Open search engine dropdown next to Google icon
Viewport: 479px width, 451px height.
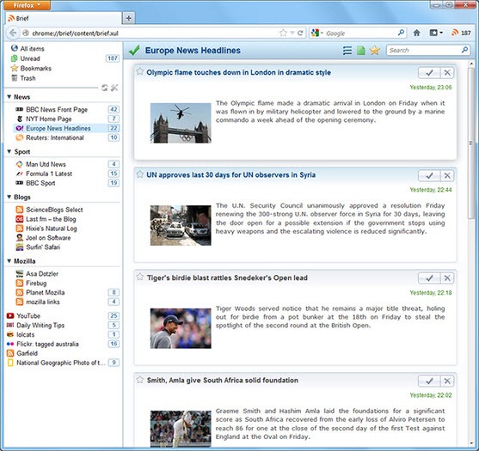coord(322,33)
